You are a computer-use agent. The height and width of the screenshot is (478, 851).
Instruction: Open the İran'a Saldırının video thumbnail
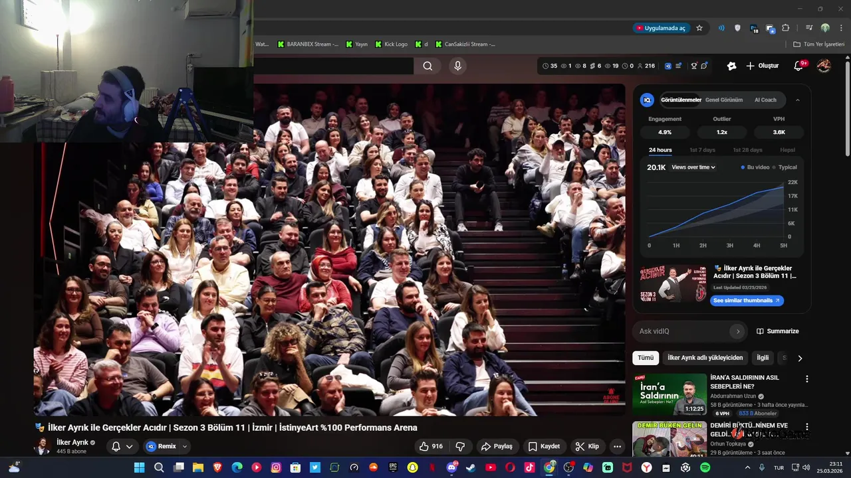[669, 394]
